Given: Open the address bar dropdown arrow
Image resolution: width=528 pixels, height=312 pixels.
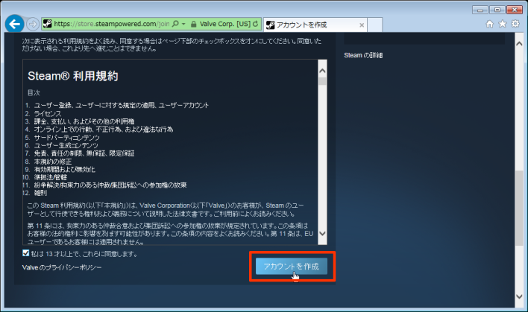Looking at the screenshot, I should (183, 24).
